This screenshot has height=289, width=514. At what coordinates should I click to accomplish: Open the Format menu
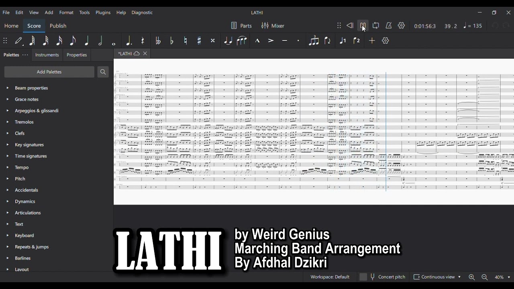66,12
